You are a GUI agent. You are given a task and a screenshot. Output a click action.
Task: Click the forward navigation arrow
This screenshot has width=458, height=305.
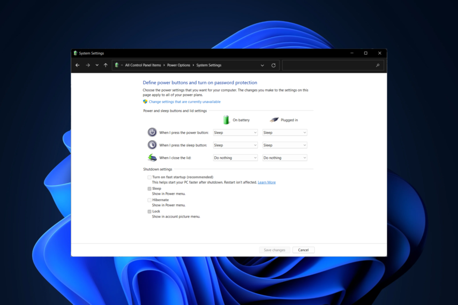(x=88, y=65)
